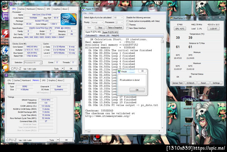Open the Calculate(C) menu in Super PI

[x=91, y=35]
